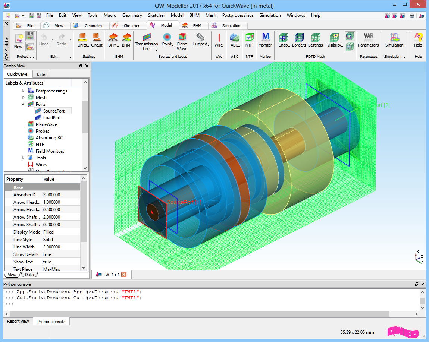Click the Labels & Attributes tree scrollbar
The image size is (429, 342).
(85, 117)
